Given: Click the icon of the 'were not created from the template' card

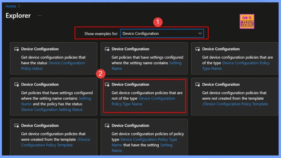Looking at the screenshot, I should pyautogui.click(x=198, y=84).
